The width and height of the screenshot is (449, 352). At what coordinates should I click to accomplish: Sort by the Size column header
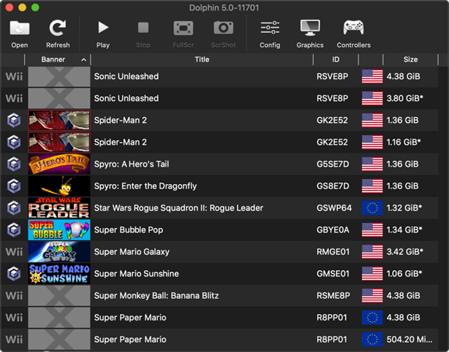(410, 59)
